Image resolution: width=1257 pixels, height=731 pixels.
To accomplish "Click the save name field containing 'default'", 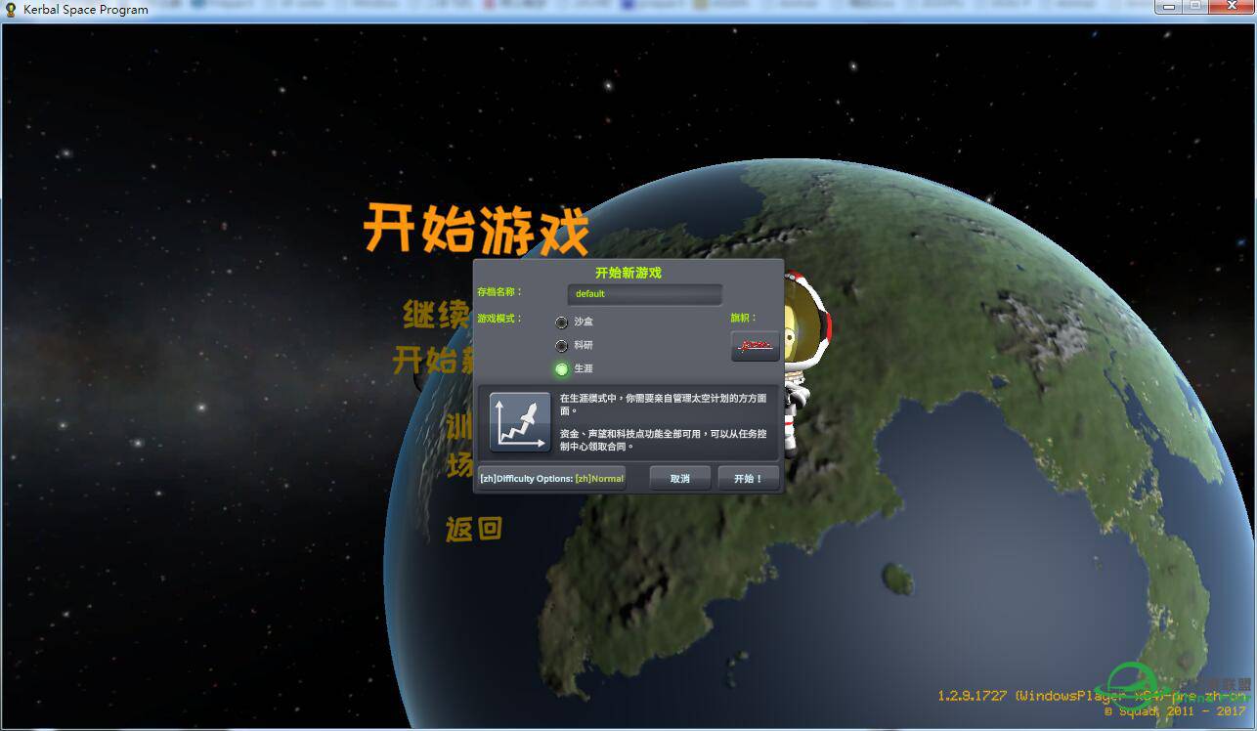I will pyautogui.click(x=645, y=293).
